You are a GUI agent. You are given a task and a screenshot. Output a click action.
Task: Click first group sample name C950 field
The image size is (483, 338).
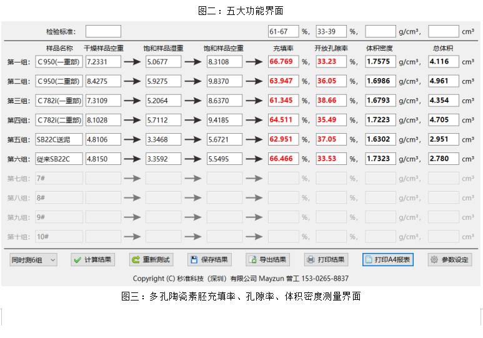[59, 62]
